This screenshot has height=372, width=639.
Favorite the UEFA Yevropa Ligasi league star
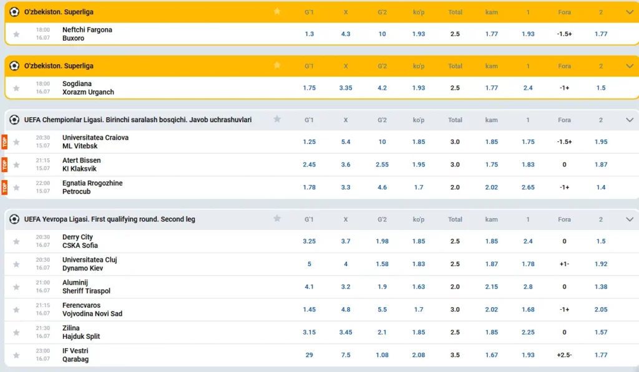[x=277, y=219]
